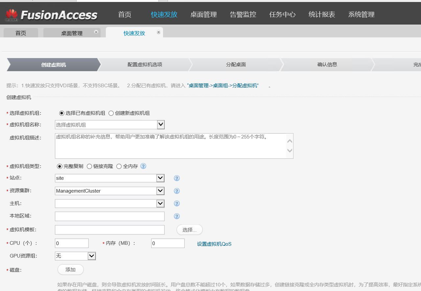Click description box scroll up arrow
The width and height of the screenshot is (421, 291).
pyautogui.click(x=290, y=141)
